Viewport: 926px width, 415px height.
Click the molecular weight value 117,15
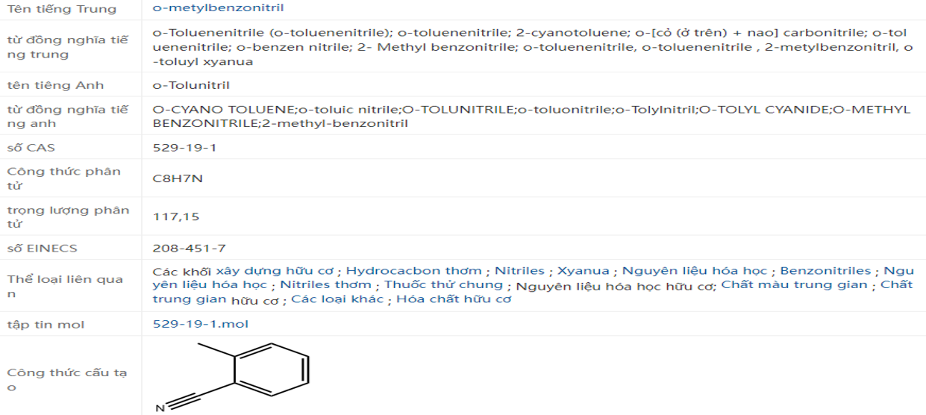point(176,217)
